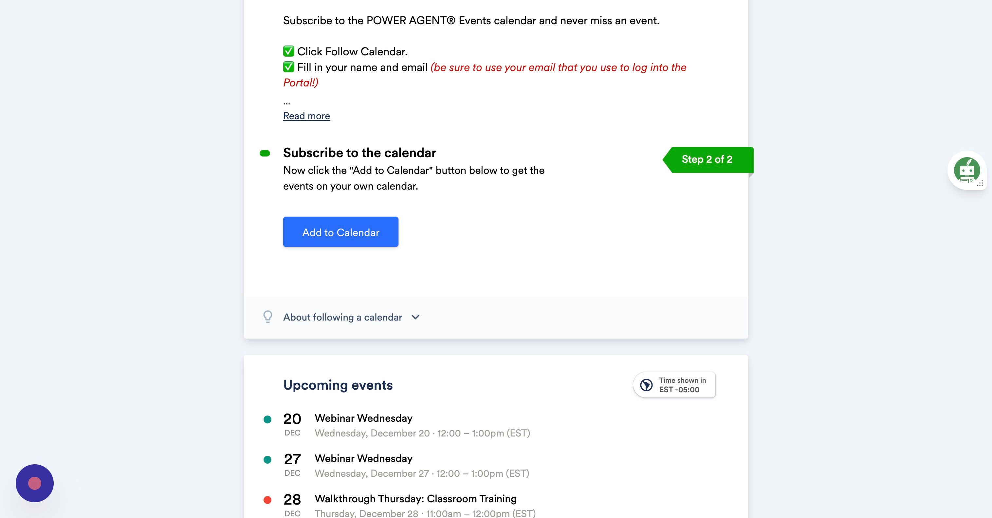Click the teal dot beside December 27
Screen dimensions: 992x518
click(267, 459)
